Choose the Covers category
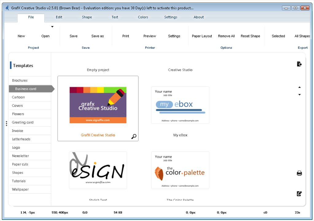Image resolution: width=314 pixels, height=221 pixels. coord(30,106)
